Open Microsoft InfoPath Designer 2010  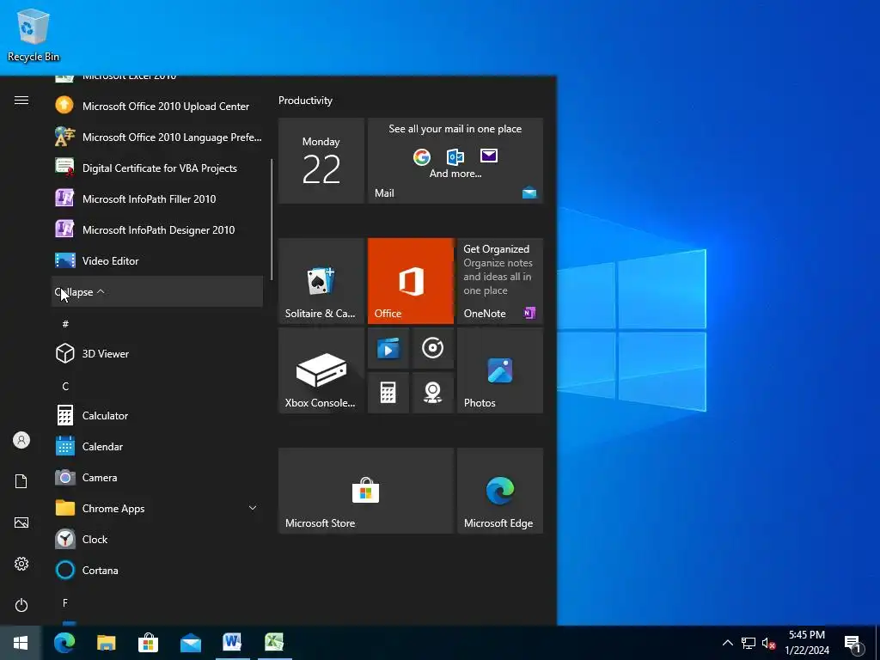click(x=157, y=229)
